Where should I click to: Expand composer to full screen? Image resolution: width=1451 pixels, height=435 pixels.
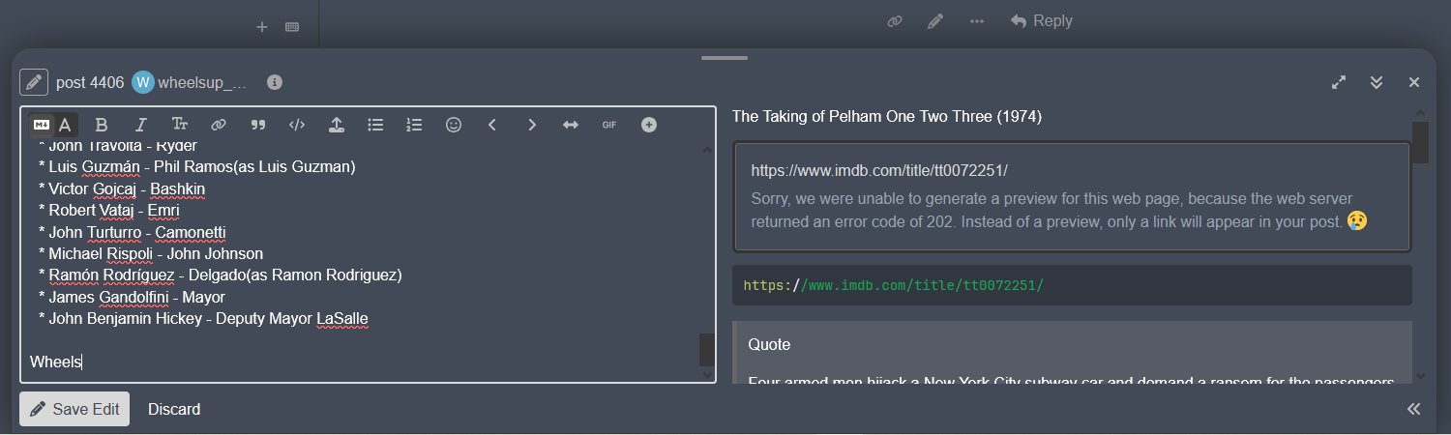pyautogui.click(x=1339, y=83)
